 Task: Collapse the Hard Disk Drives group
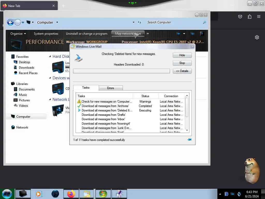50,56
